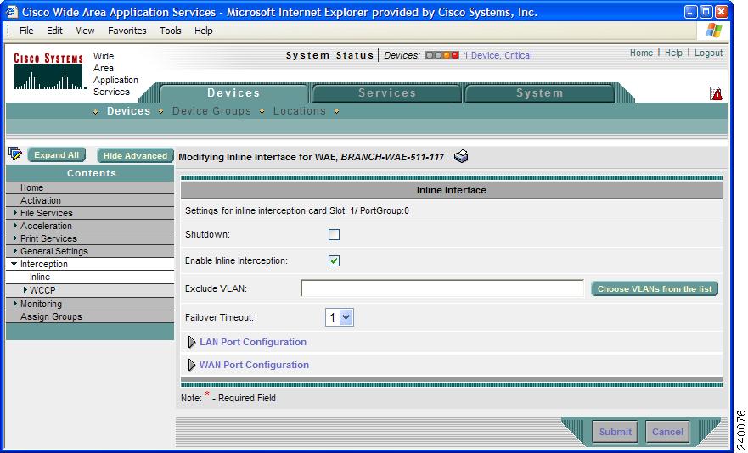Image resolution: width=748 pixels, height=453 pixels.
Task: Switch to the System tab
Action: pos(539,93)
